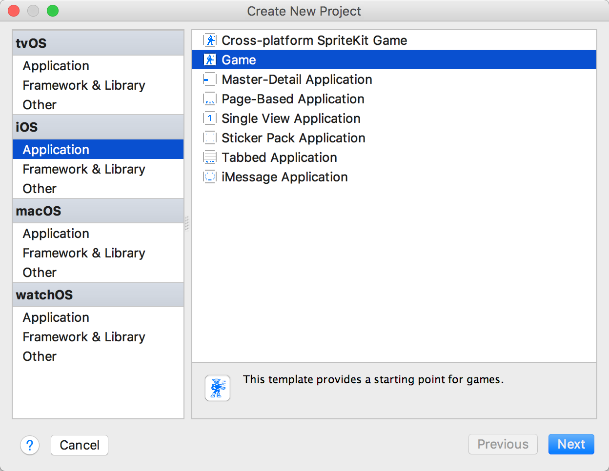This screenshot has height=471, width=609.
Task: Click the Next button
Action: click(571, 444)
